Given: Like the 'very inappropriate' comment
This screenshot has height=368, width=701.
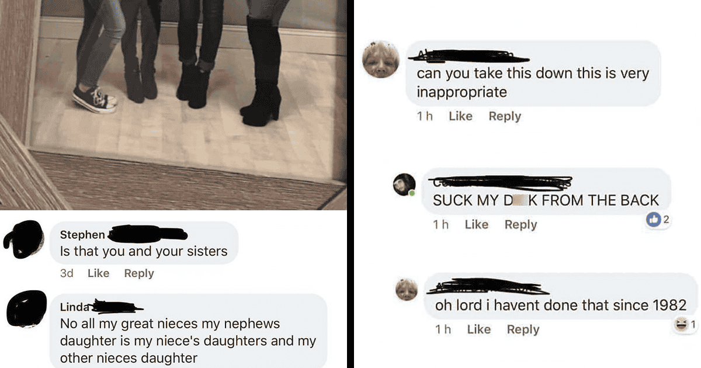Looking at the screenshot, I should click(460, 116).
